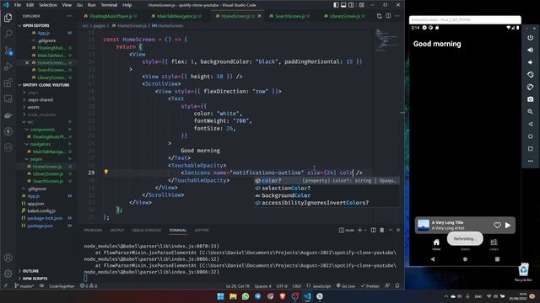This screenshot has height=303, width=540.
Task: Take an emulator screenshot with the camera icon
Action: tap(531, 99)
